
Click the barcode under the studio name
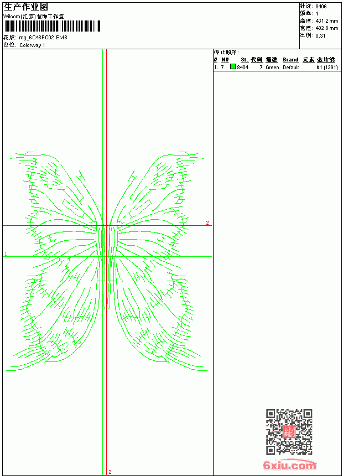[x=52, y=26]
